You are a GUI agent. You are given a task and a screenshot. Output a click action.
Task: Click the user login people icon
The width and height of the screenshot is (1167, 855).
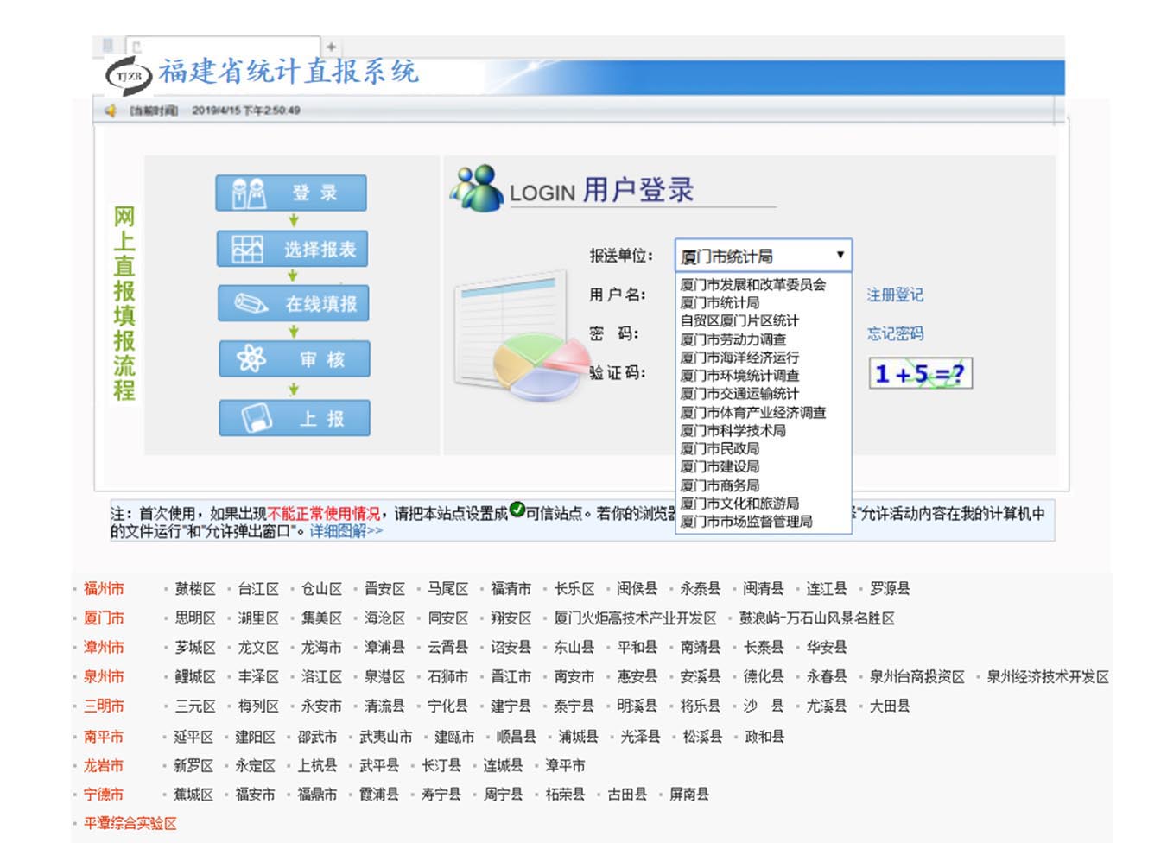click(477, 187)
